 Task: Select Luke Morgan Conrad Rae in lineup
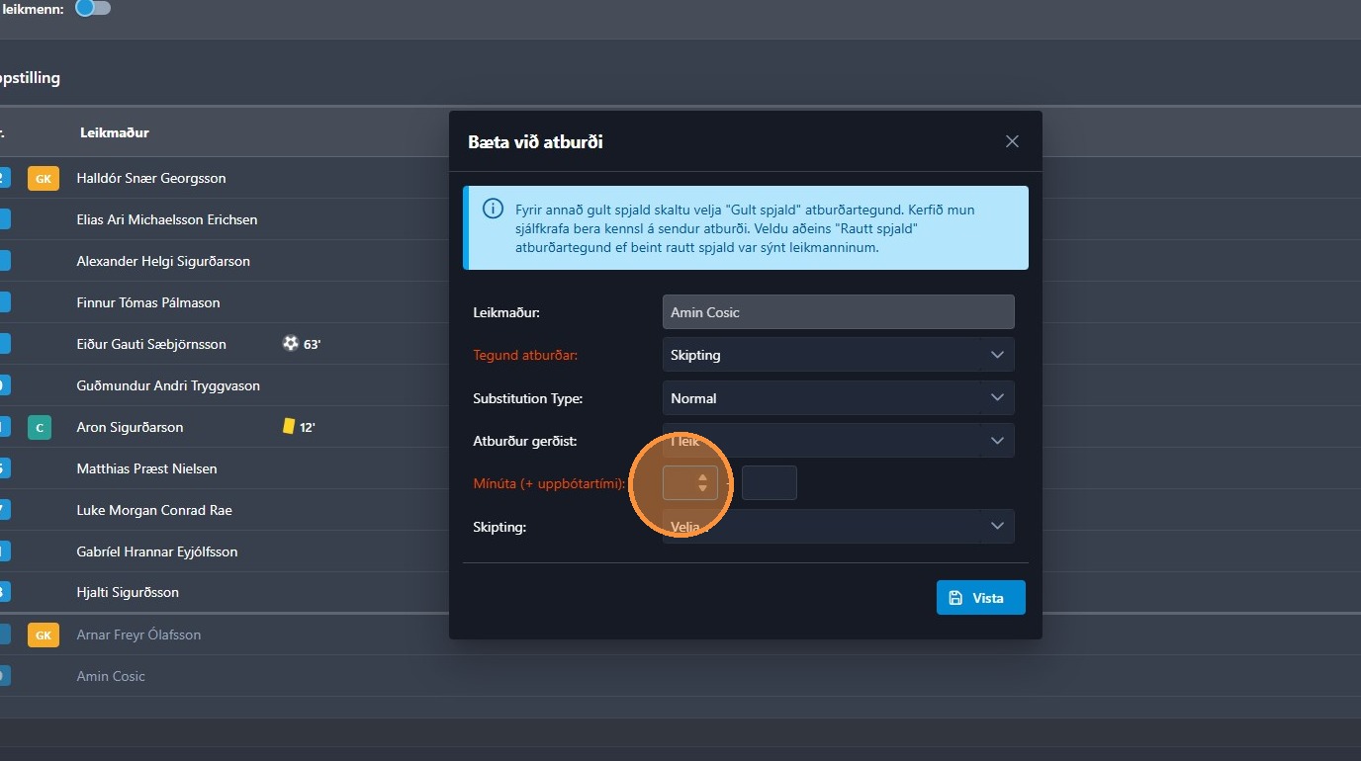coord(154,510)
